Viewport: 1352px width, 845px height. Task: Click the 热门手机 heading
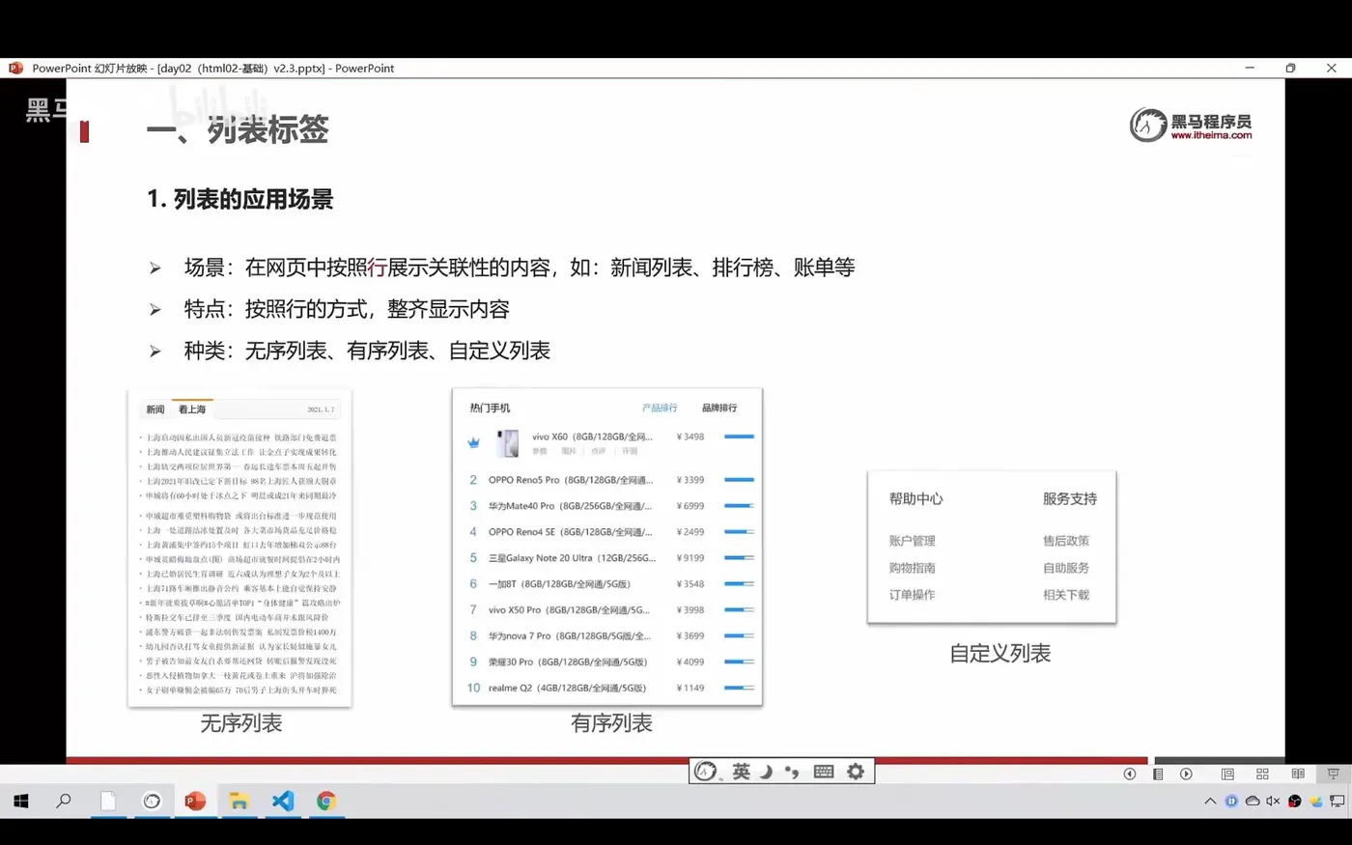490,408
